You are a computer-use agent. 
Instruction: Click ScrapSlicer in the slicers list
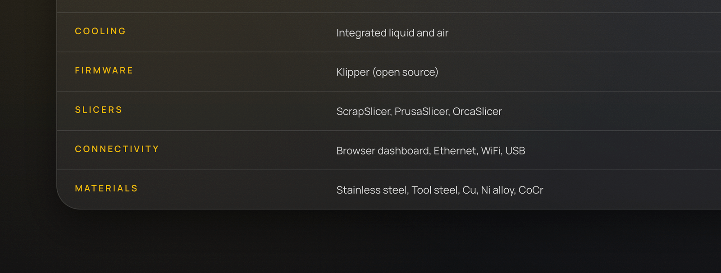(363, 111)
